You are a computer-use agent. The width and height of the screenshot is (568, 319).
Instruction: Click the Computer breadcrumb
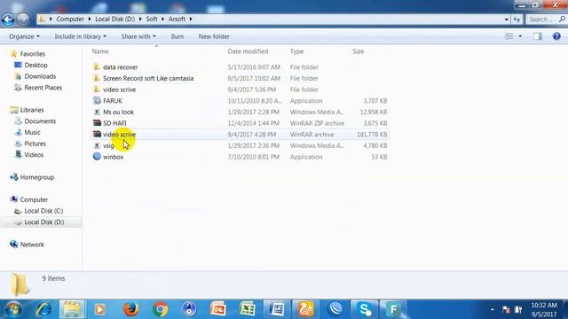point(70,19)
